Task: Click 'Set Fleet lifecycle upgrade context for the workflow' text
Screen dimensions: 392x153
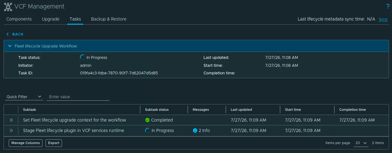Action: click(75, 120)
